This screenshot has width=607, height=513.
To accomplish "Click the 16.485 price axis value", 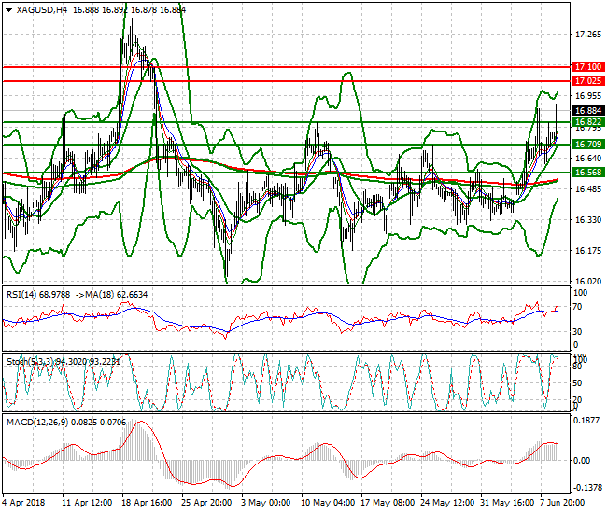I will 588,188.
